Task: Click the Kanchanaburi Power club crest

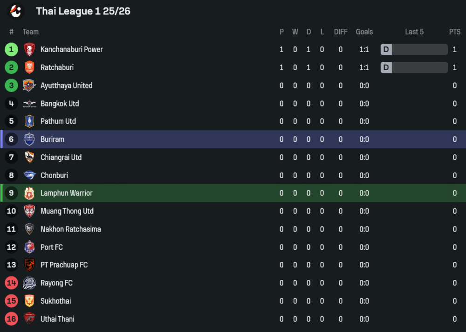Action: point(29,49)
